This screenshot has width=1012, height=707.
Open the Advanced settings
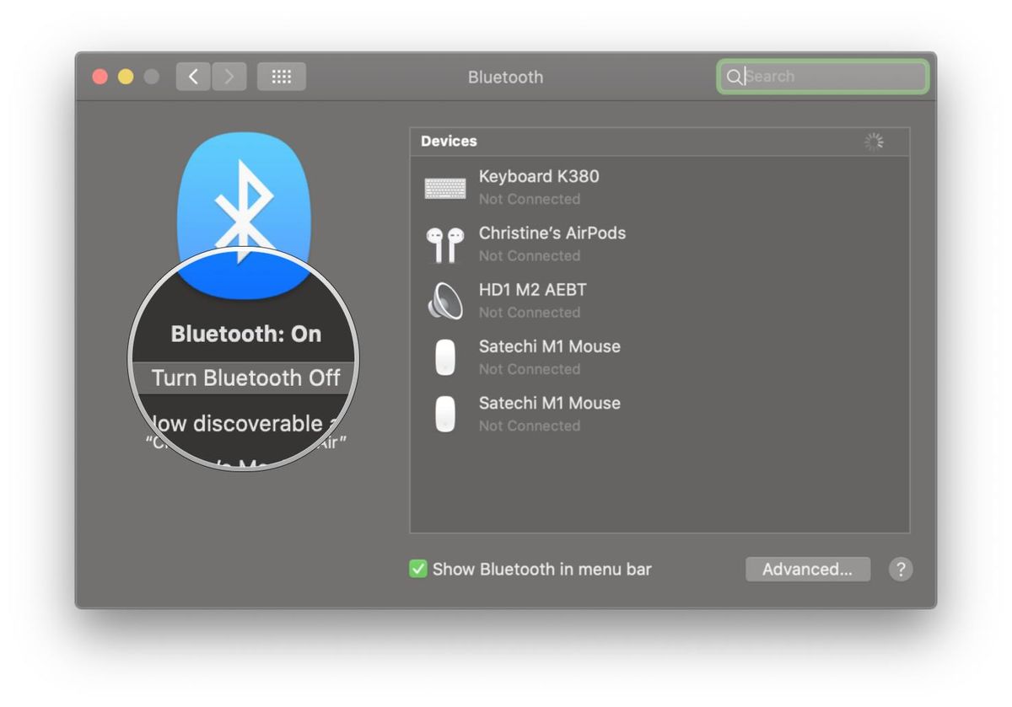tap(807, 569)
